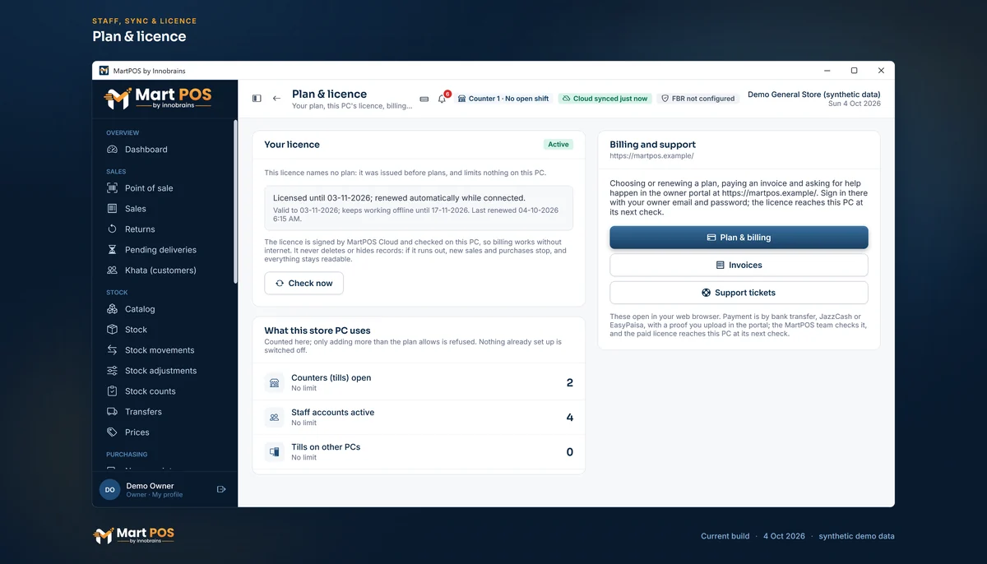The width and height of the screenshot is (987, 564).
Task: Click the Pending deliveries hourglass icon
Action: [112, 250]
